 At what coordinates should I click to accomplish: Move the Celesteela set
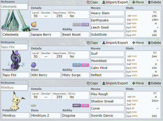pyautogui.click(x=138, y=2)
